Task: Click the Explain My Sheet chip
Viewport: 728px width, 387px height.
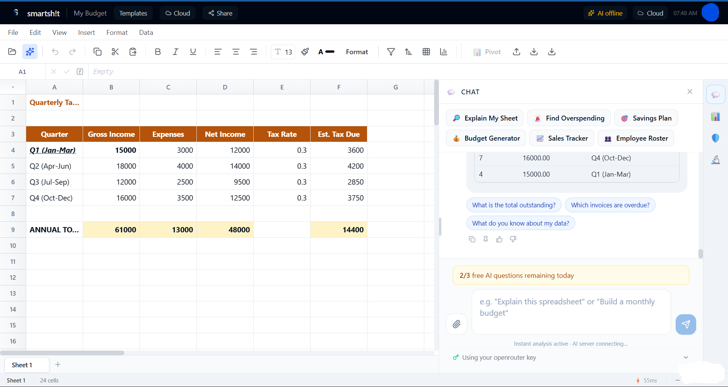Action: (485, 118)
